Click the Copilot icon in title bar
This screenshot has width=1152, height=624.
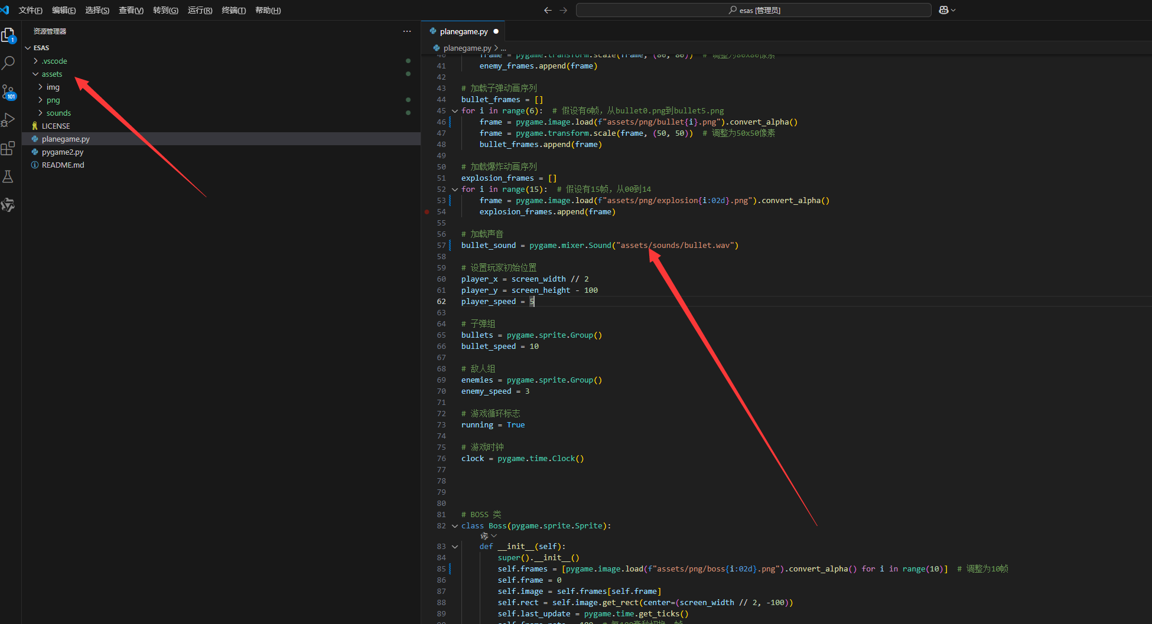point(943,10)
